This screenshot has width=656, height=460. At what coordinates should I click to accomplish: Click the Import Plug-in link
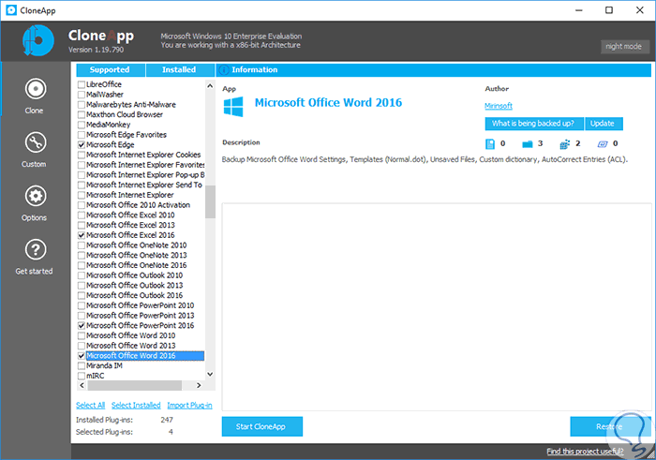[x=189, y=406]
